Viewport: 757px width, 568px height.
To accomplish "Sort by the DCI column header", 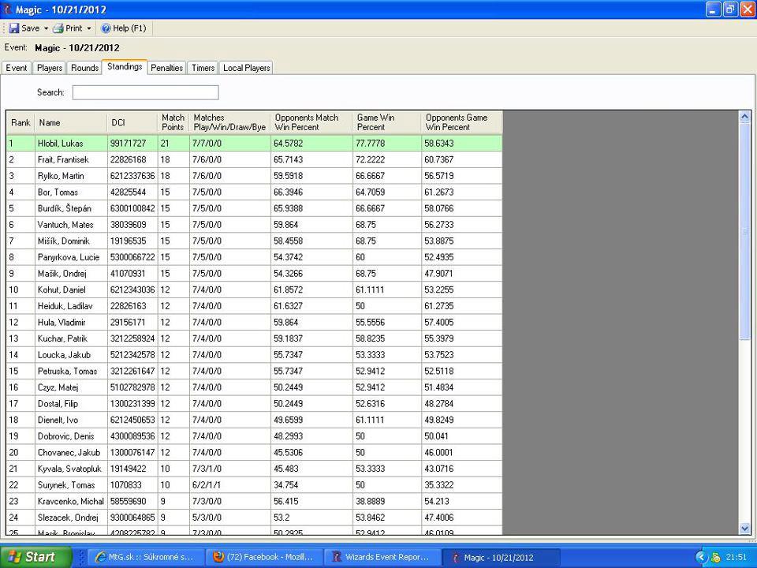I will coord(132,123).
